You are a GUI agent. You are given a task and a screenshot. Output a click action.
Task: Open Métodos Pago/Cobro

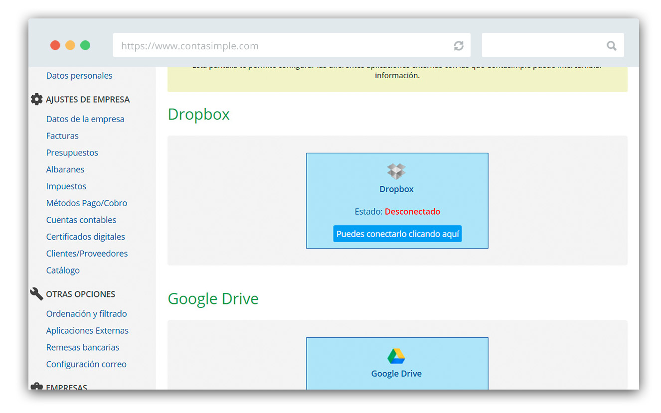pyautogui.click(x=87, y=203)
